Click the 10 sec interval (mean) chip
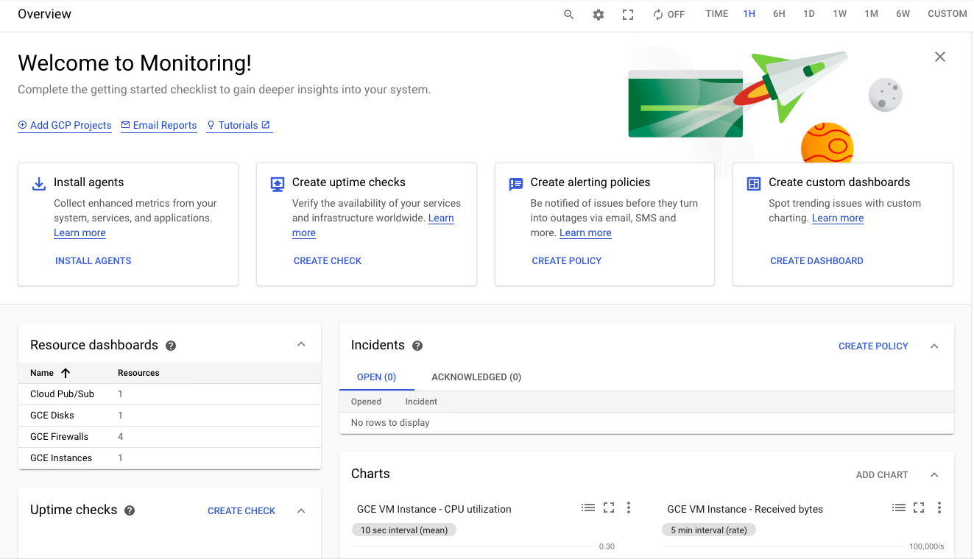This screenshot has height=559, width=974. [403, 530]
